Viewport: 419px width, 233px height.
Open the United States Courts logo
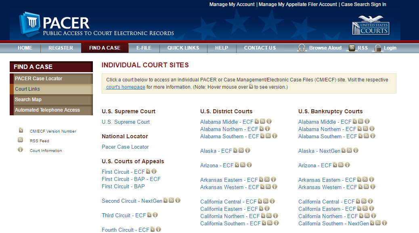tap(371, 25)
